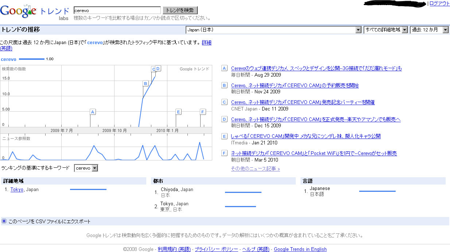Select chart flag marker C
The height and width of the screenshot is (252, 450).
153,69
